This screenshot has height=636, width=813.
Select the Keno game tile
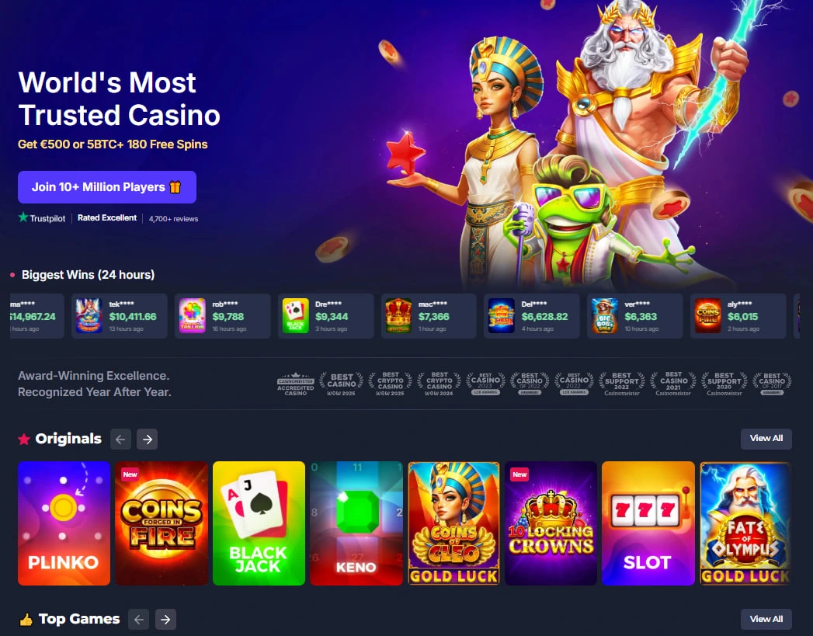(356, 523)
